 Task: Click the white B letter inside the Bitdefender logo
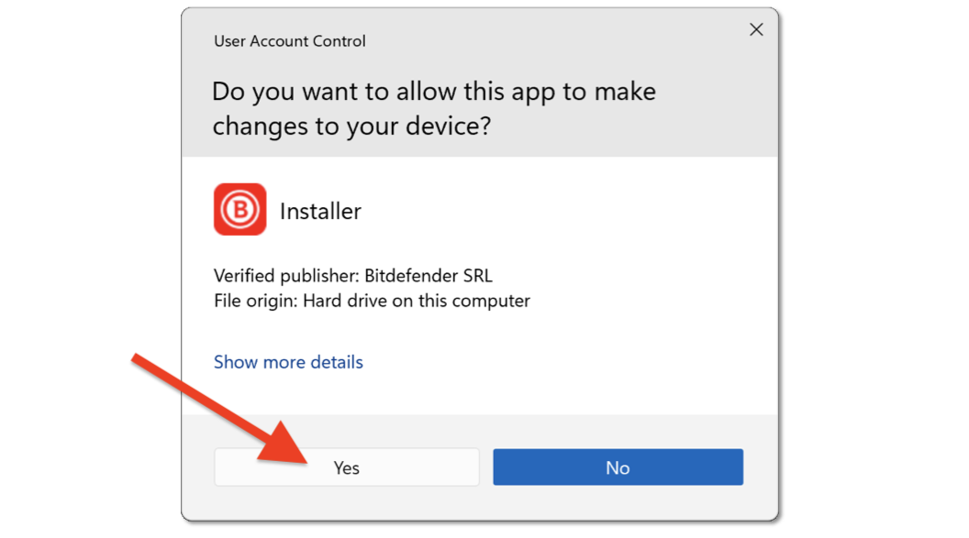tap(240, 211)
